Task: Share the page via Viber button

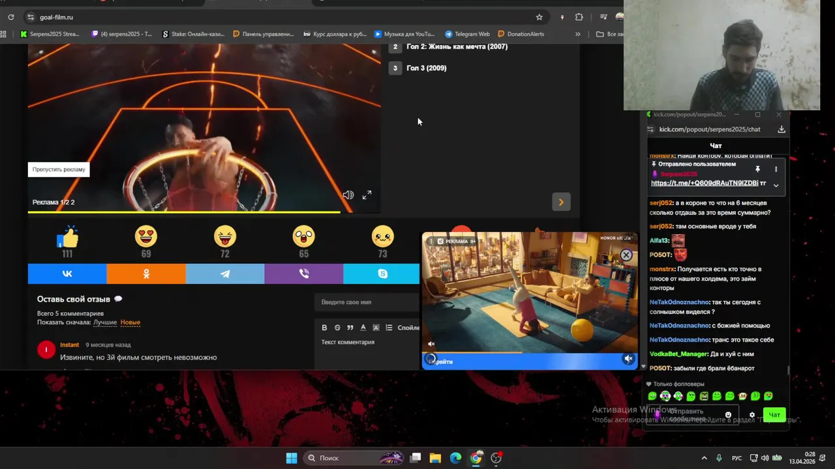Action: (303, 274)
